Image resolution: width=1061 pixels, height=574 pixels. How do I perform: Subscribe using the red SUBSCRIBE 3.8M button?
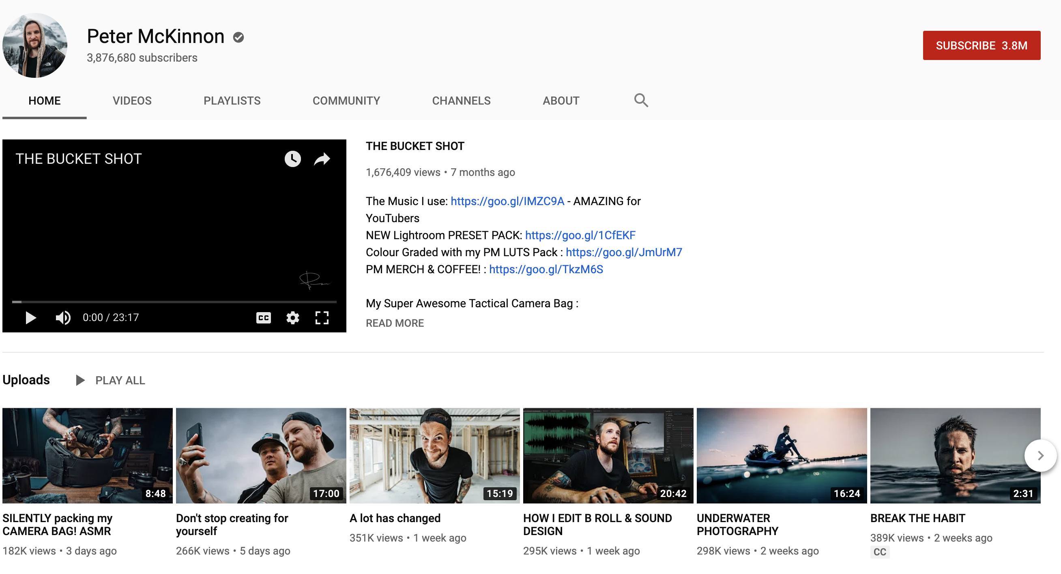982,45
